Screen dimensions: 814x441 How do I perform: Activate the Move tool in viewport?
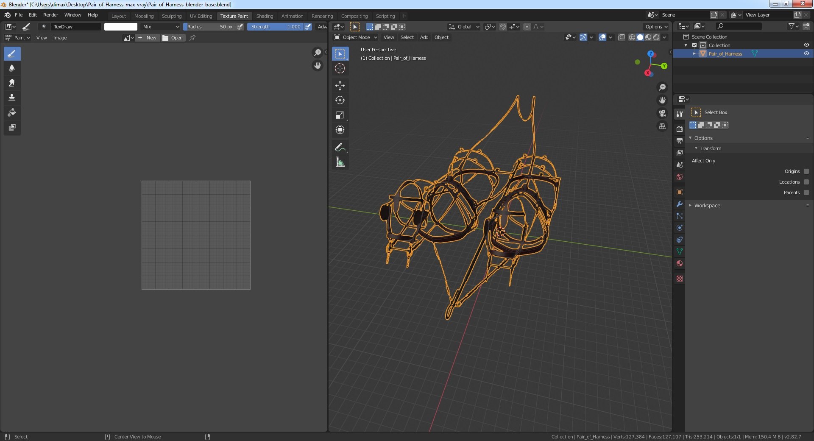340,86
